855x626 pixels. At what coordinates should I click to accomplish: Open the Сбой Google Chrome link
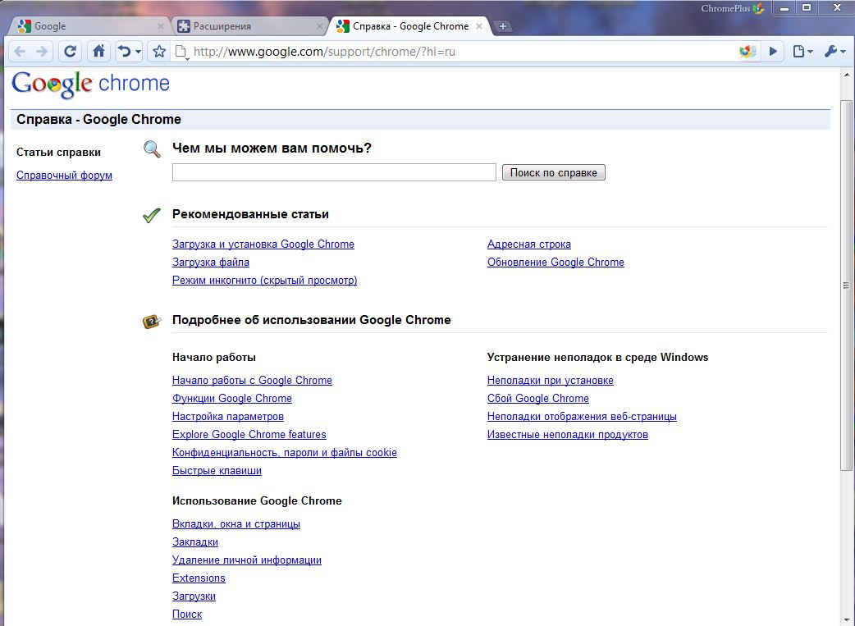[x=538, y=399]
